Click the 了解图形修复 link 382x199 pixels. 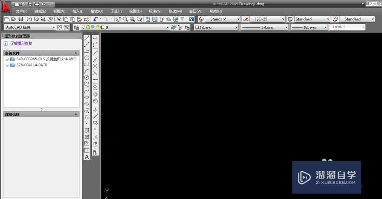click(x=21, y=43)
